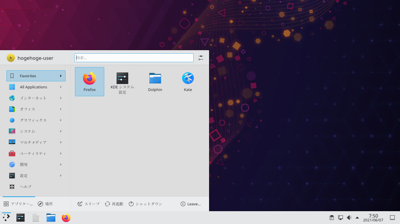Image resolution: width=400 pixels, height=224 pixels.
Task: Expand arrow beside ユーティリティ
Action: pos(61,153)
